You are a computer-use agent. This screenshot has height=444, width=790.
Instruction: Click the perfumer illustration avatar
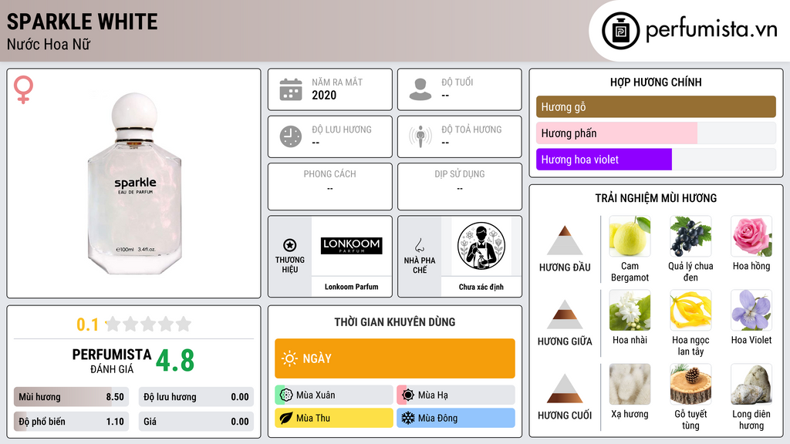481,246
